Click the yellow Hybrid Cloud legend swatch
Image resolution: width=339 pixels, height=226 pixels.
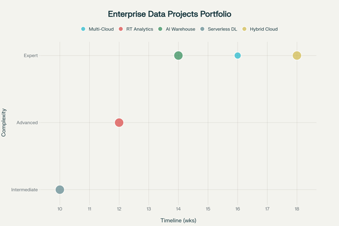coord(245,29)
